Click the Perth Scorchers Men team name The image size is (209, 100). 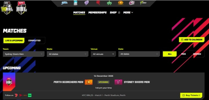[x=69, y=82]
